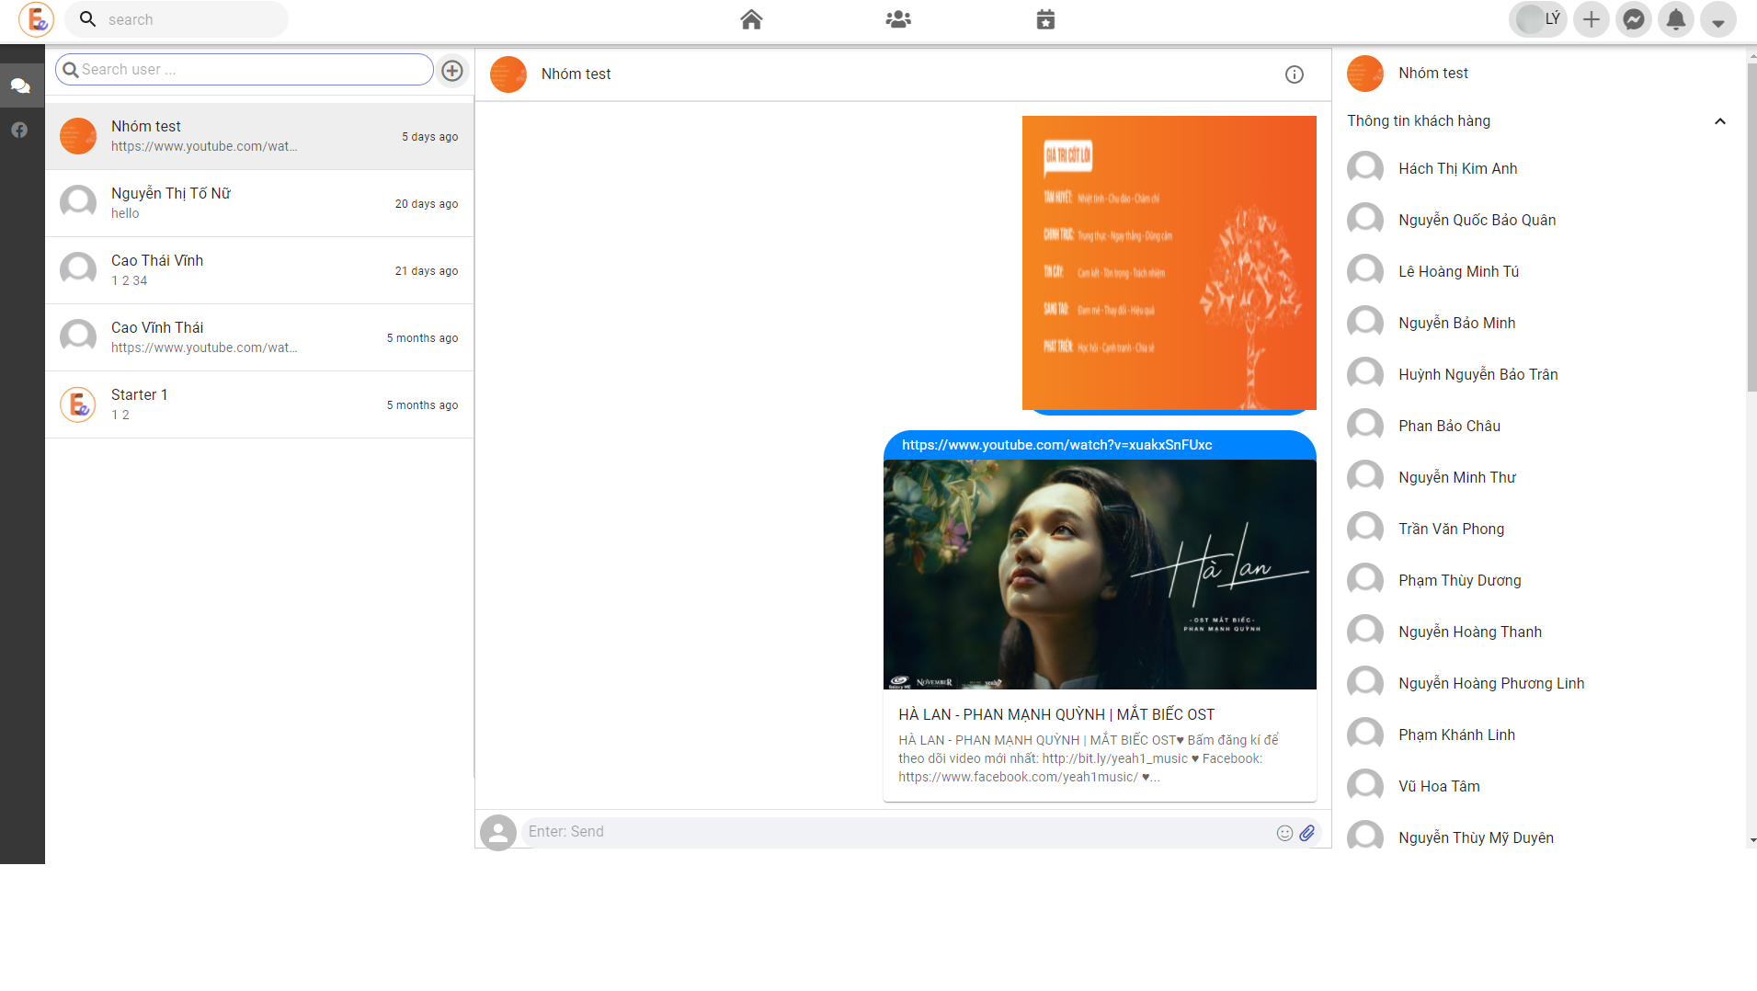1757x991 pixels.
Task: Open the Hà Lan video thumbnail
Action: (x=1100, y=575)
